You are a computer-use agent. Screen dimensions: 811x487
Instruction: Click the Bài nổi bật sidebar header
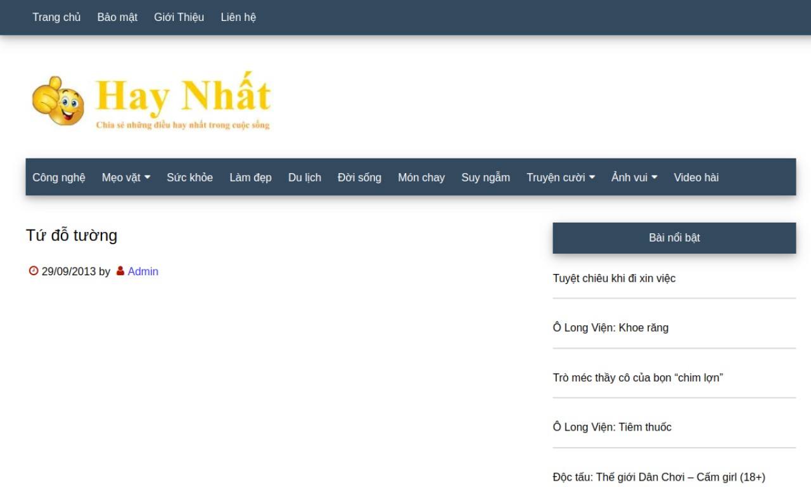[x=674, y=238]
